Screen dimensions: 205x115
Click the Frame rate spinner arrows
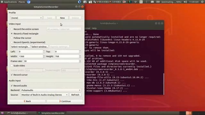pyautogui.click(x=80, y=61)
